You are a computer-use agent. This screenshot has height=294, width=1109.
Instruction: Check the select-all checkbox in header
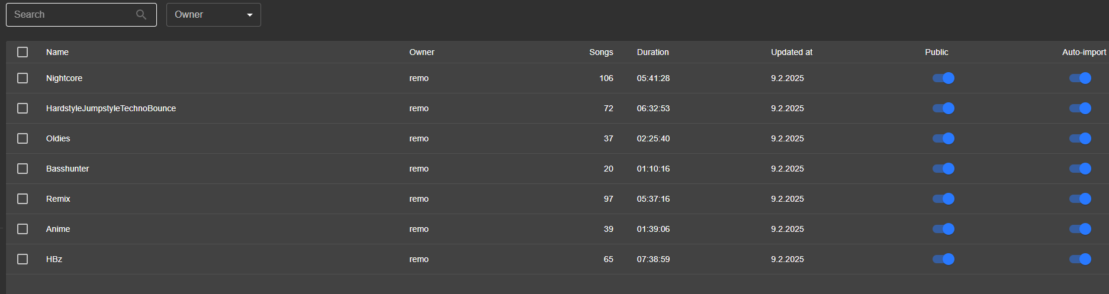[22, 52]
